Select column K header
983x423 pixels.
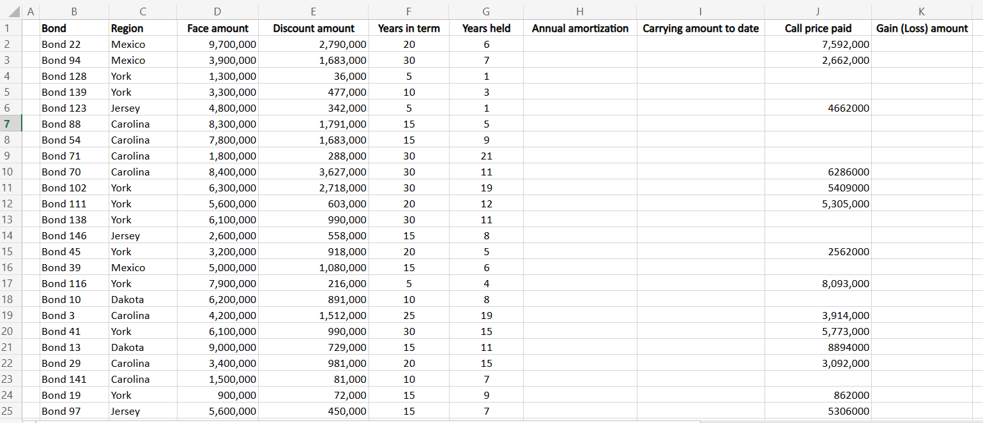(x=922, y=11)
